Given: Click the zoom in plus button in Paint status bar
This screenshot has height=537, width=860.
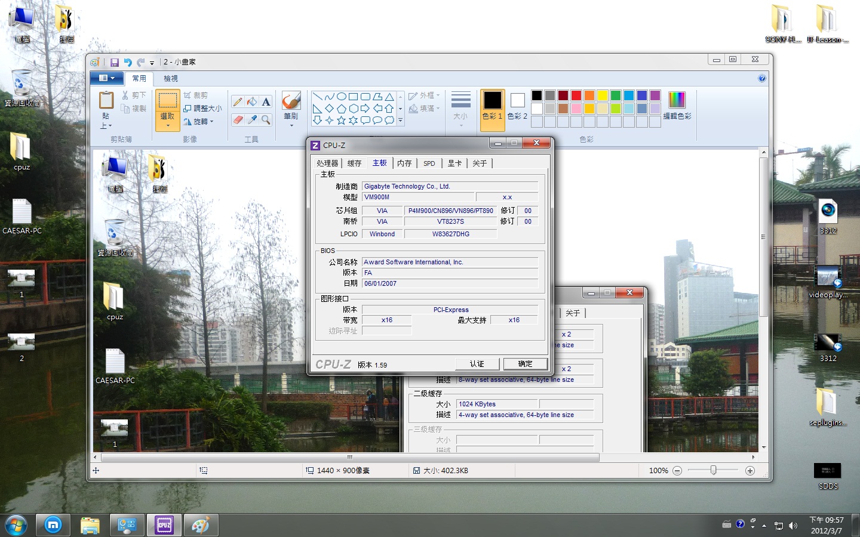Looking at the screenshot, I should [x=750, y=471].
